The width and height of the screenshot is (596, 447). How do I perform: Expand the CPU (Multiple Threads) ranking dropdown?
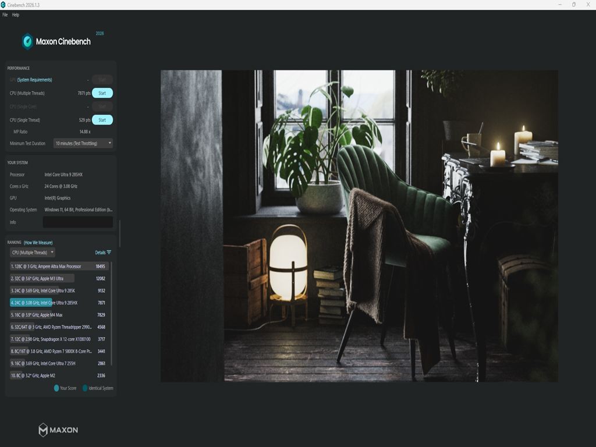click(33, 253)
